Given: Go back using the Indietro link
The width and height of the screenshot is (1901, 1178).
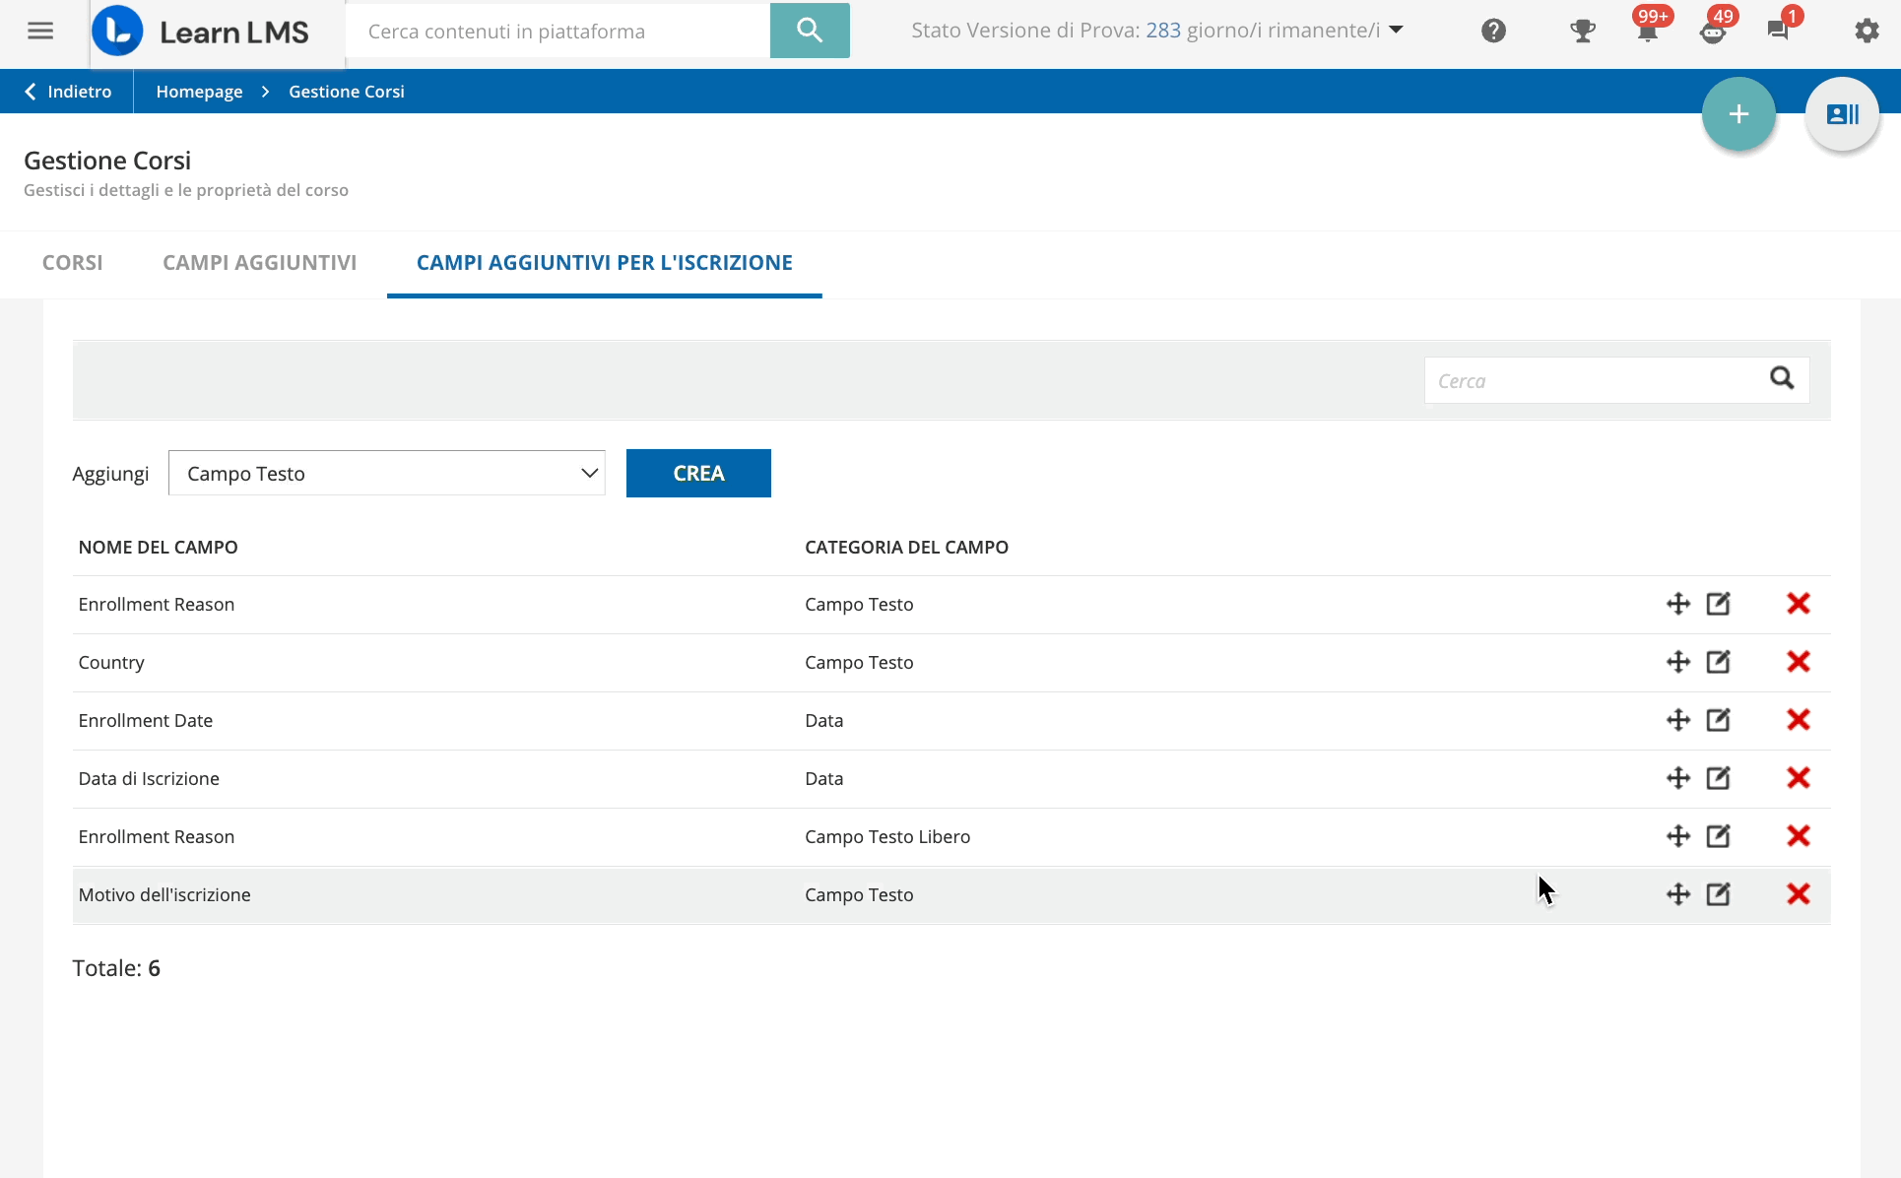Looking at the screenshot, I should click(x=67, y=91).
